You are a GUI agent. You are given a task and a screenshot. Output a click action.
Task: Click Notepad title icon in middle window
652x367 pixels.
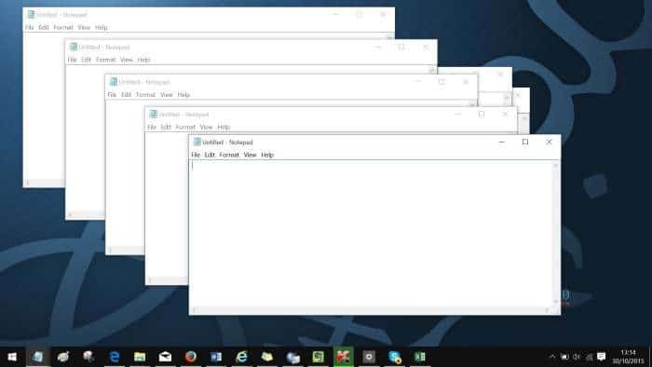(x=113, y=81)
